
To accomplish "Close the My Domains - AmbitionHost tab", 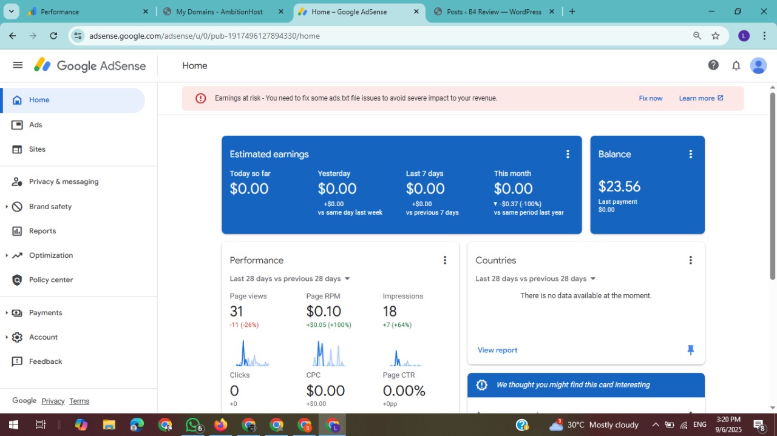I will click(x=280, y=12).
